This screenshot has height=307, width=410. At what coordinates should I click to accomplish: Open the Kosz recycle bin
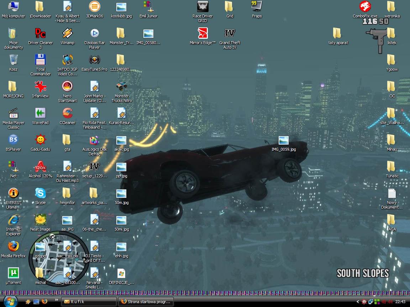click(x=14, y=60)
